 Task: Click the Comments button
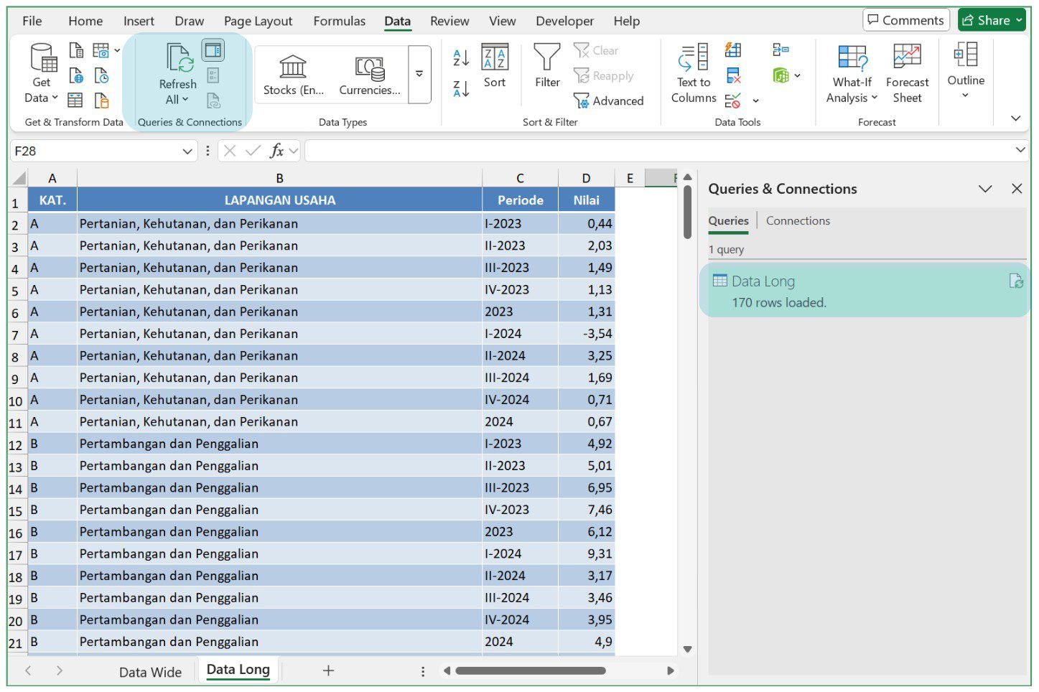(905, 20)
